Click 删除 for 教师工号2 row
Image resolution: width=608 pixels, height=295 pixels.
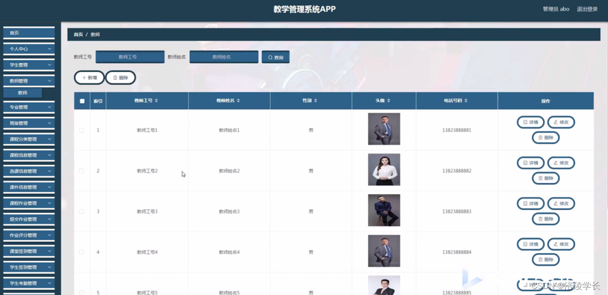coord(546,178)
